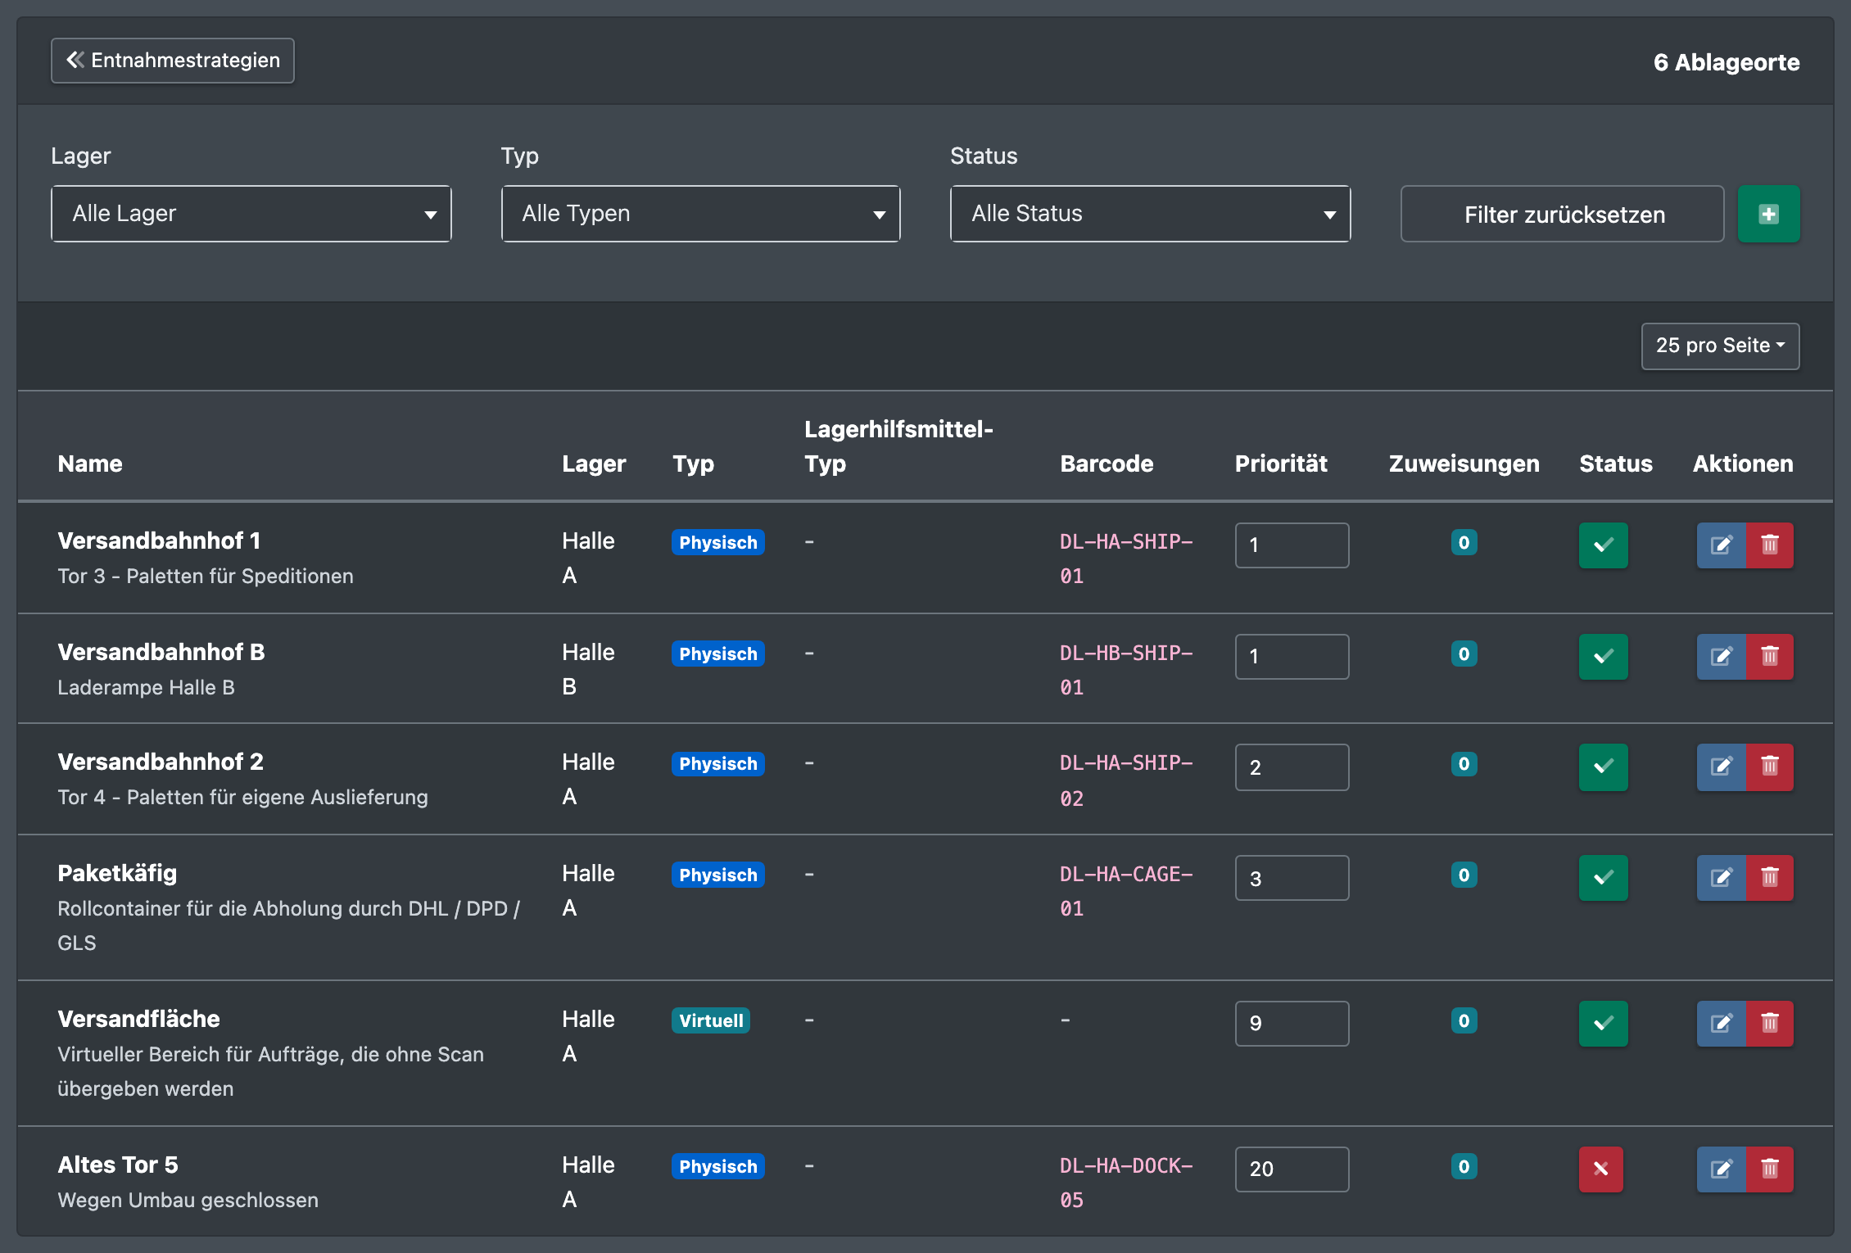Delete the Versandfläche entry
Viewport: 1851px width, 1253px height.
point(1770,1024)
